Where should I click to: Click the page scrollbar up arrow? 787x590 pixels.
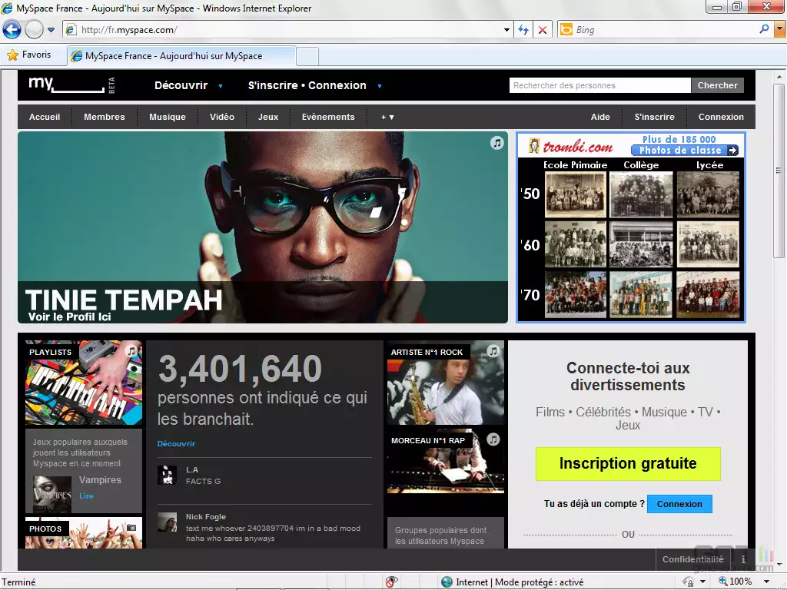[779, 77]
